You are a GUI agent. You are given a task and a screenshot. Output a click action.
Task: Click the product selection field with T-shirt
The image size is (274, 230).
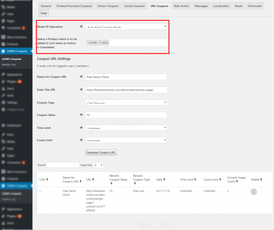[x=126, y=43]
